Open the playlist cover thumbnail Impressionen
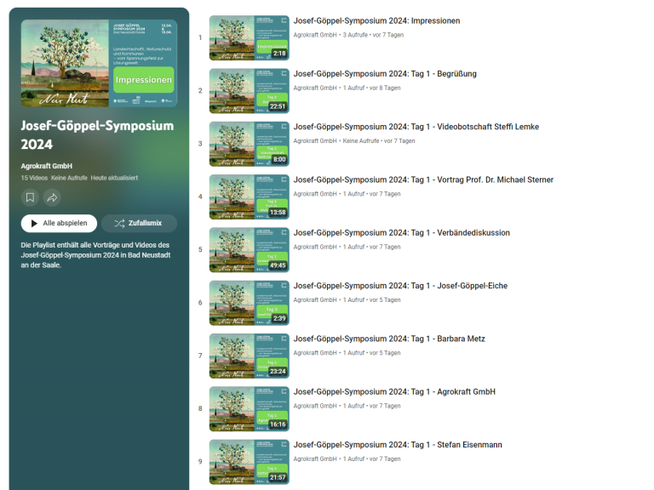Screen dimensions: 654x490 [x=100, y=63]
